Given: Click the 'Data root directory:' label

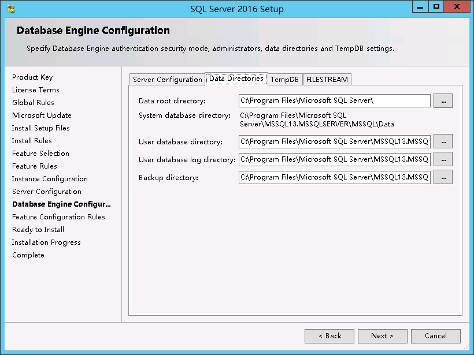Looking at the screenshot, I should pos(172,101).
